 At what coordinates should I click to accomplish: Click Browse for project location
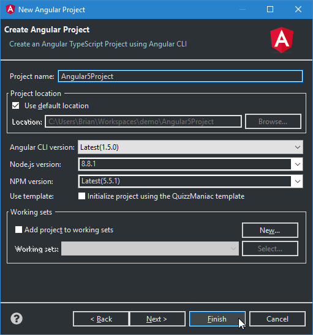[273, 122]
